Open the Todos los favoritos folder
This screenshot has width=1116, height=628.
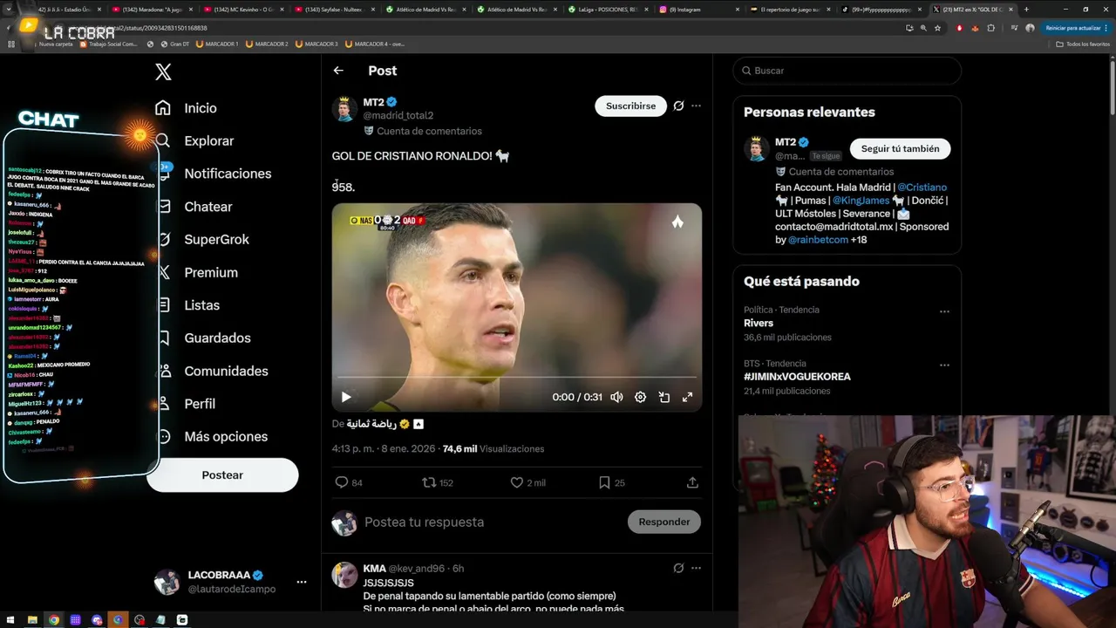click(x=1083, y=44)
